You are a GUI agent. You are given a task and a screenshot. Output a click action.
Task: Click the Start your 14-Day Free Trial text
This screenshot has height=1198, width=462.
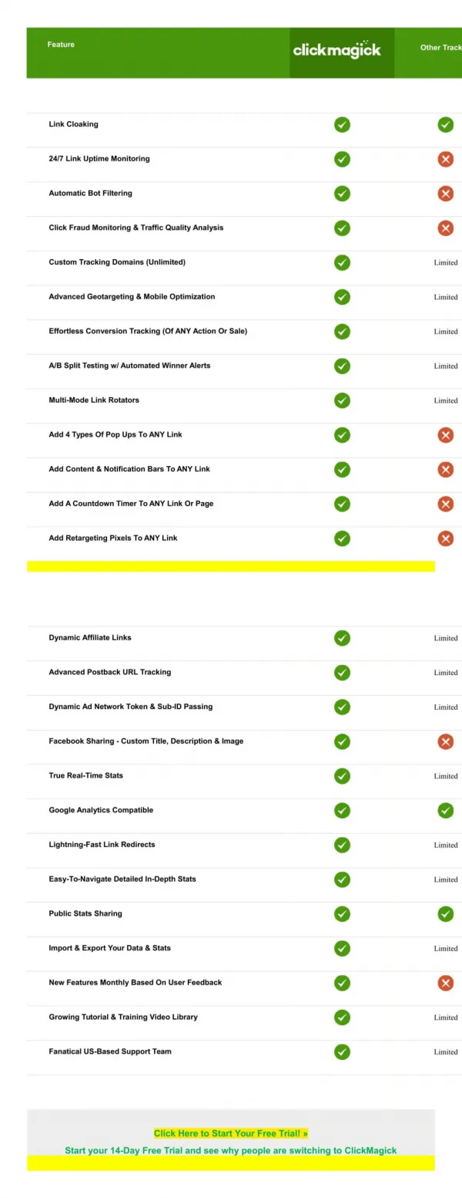[x=231, y=1150]
